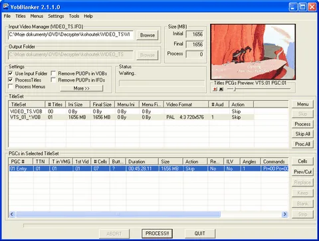
Task: Browse for the input VIDEO_TS.IFO file
Action: tap(148, 35)
